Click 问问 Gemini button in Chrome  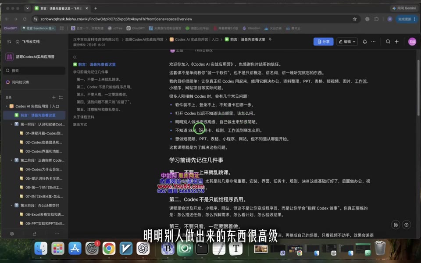tap(404, 8)
